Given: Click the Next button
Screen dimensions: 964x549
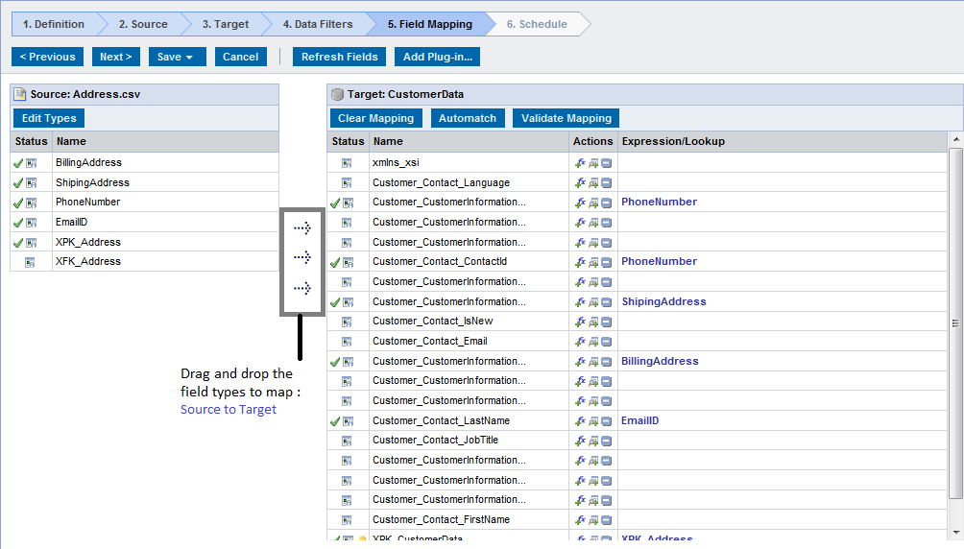Looking at the screenshot, I should [x=115, y=57].
